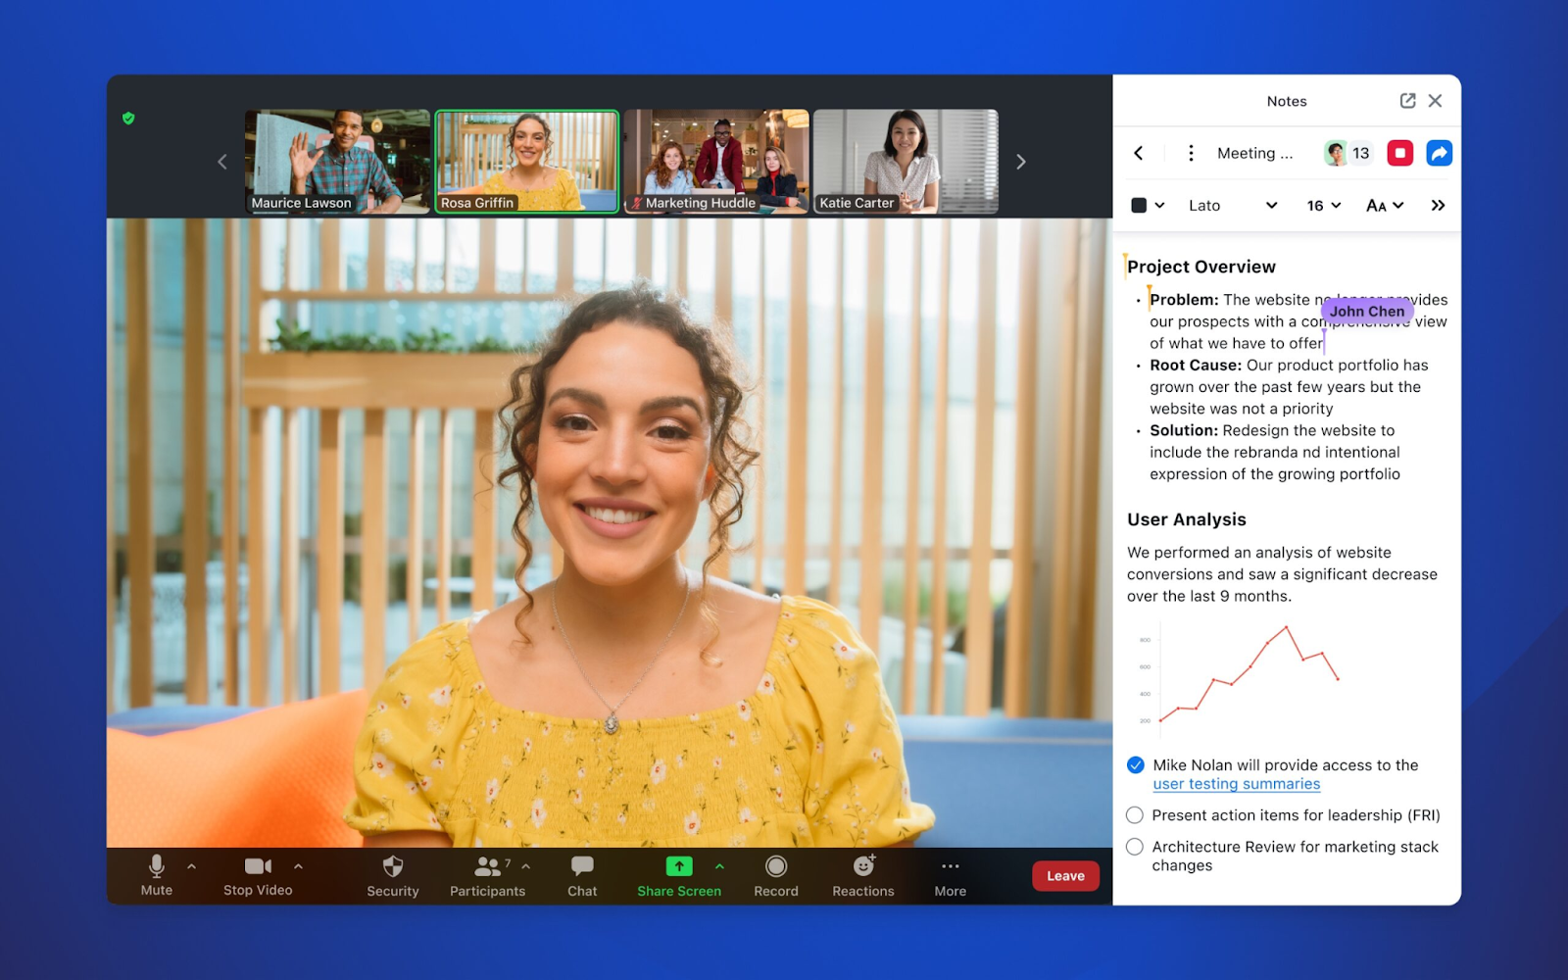Open the user testing summaries link

[1236, 783]
